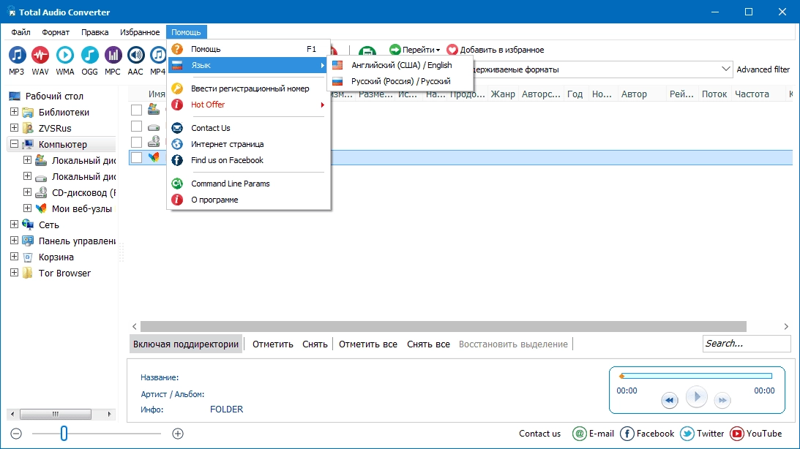The image size is (800, 449).
Task: Zoom out with the minus circle icon
Action: (16, 434)
